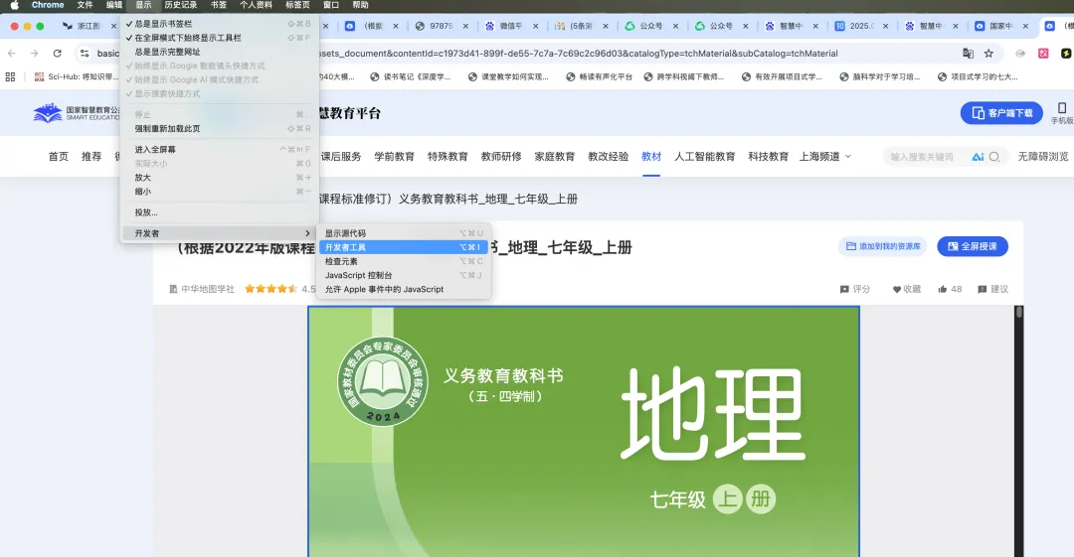This screenshot has height=557, width=1074.
Task: Expand the 开发者 submenu arrow
Action: coord(307,233)
